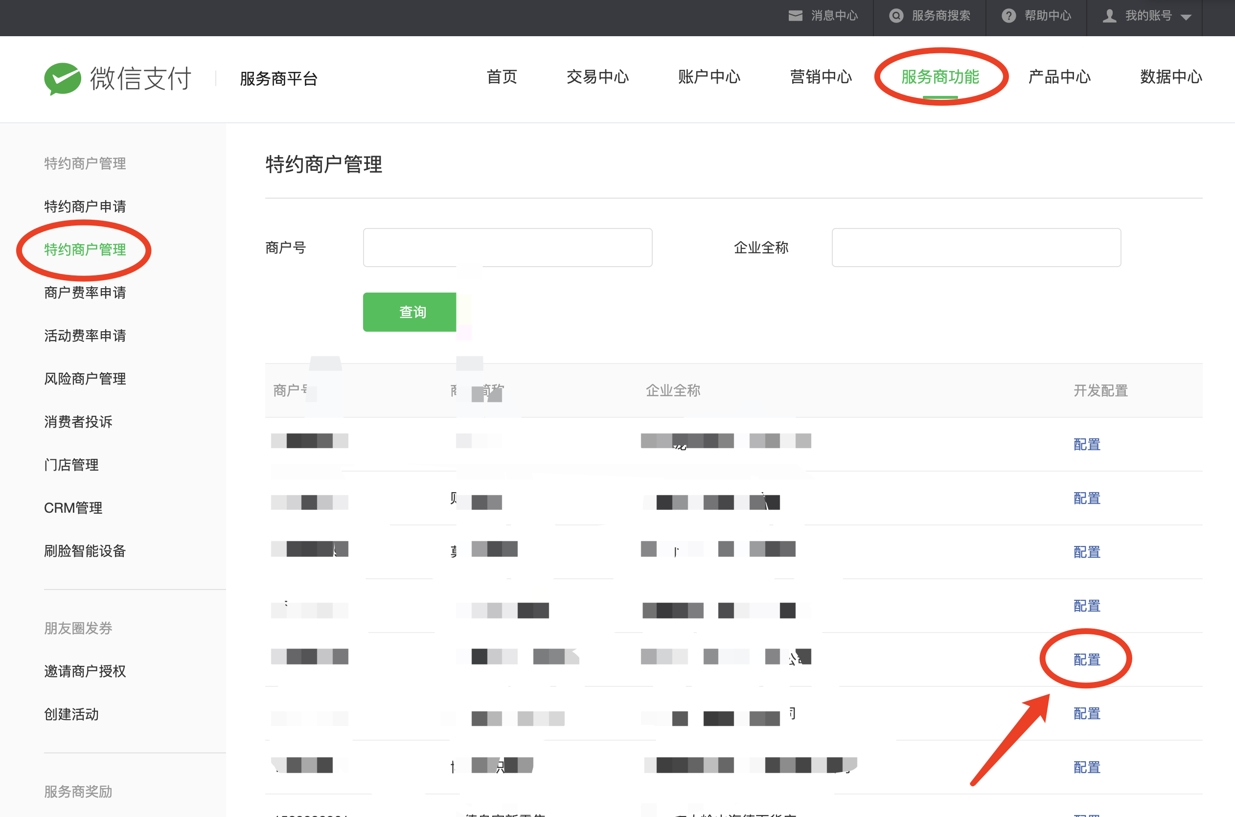Open 特约商户申请 in the sidebar
Screen dimensions: 1235x817
[85, 206]
